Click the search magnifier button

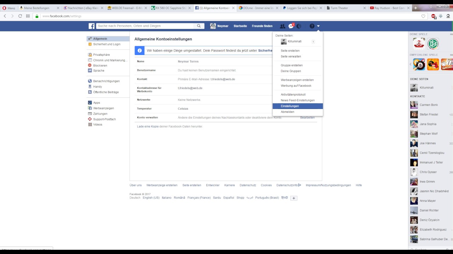click(x=199, y=26)
